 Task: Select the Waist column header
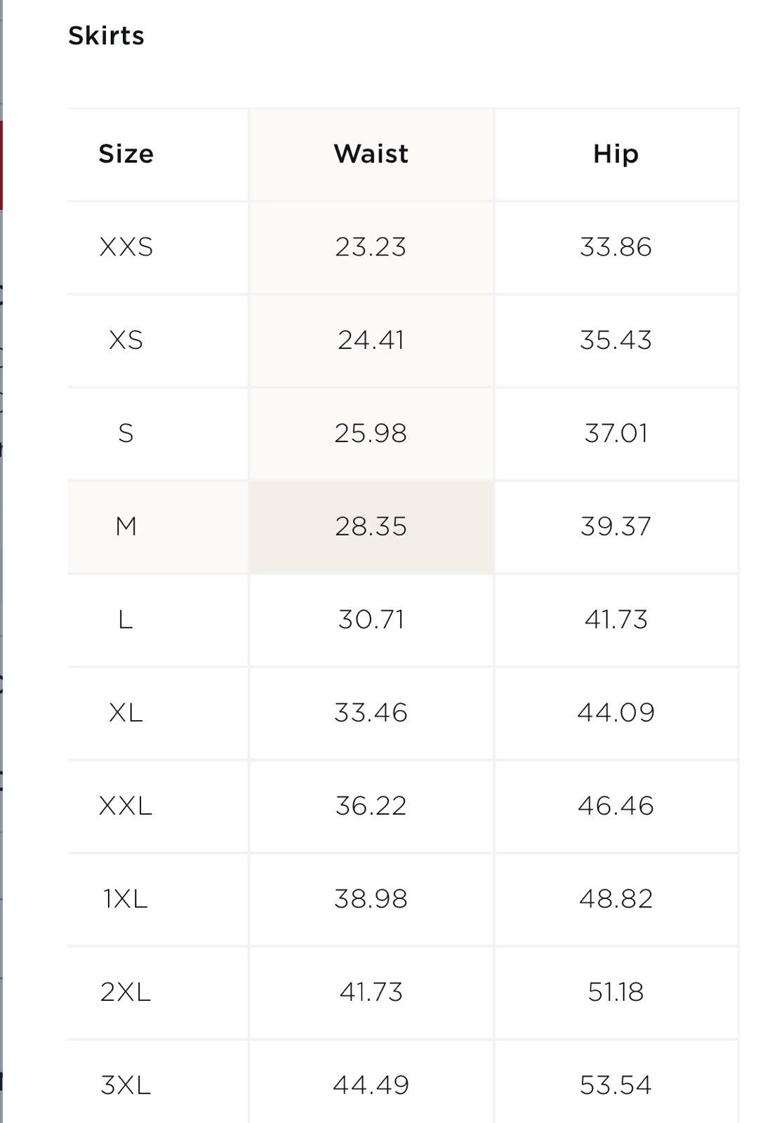(x=371, y=154)
